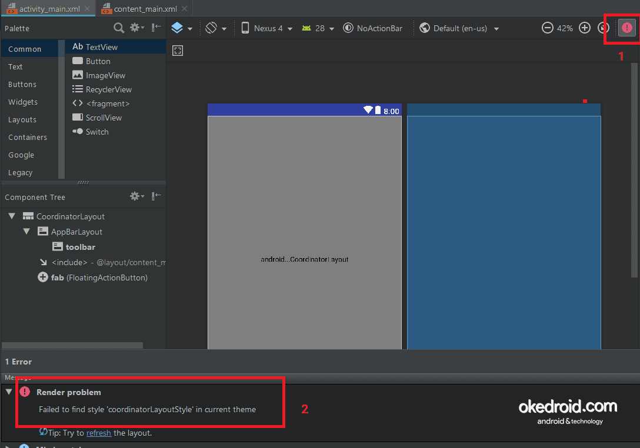Select fab (FloatingActionButton) in tree
This screenshot has height=448, width=640.
click(93, 278)
